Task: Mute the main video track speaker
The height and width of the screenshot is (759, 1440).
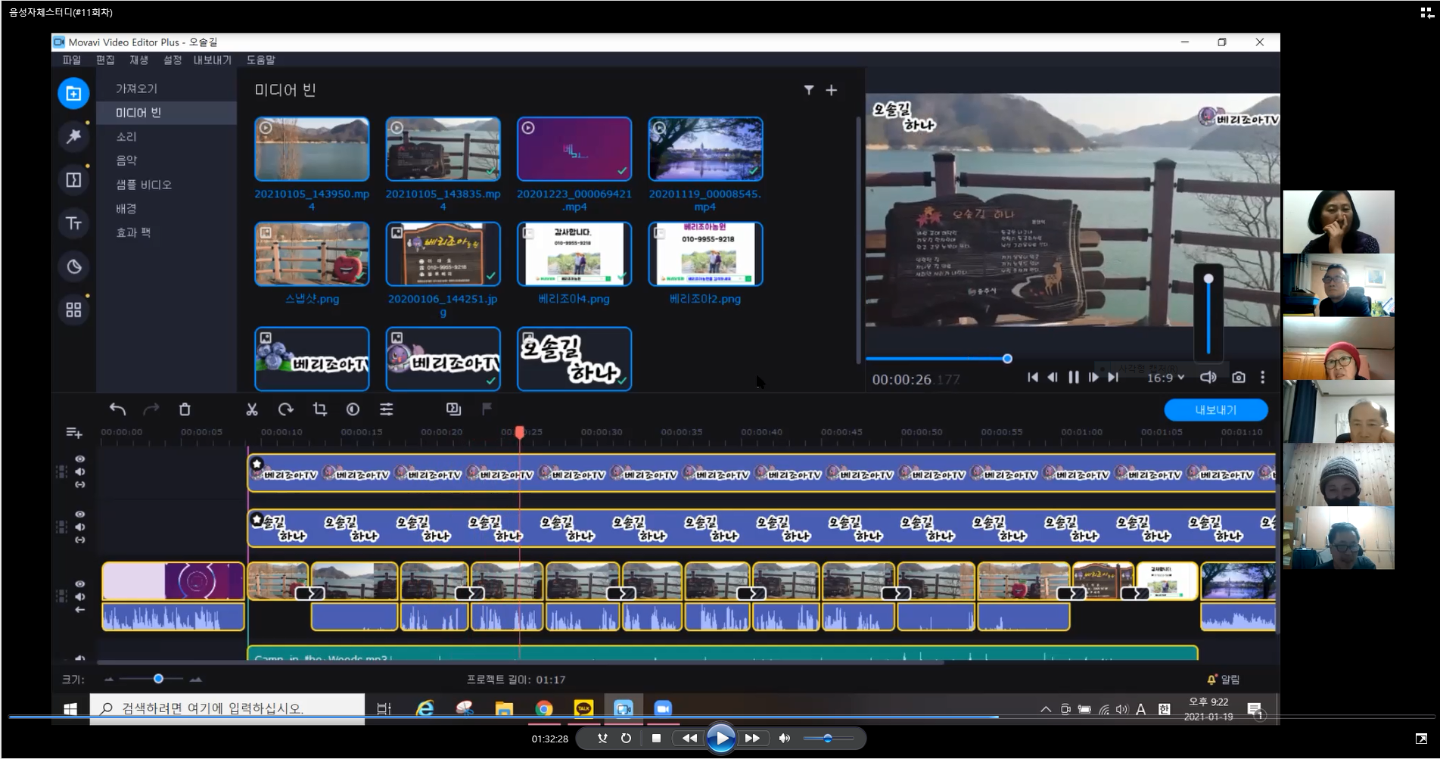Action: tap(80, 596)
